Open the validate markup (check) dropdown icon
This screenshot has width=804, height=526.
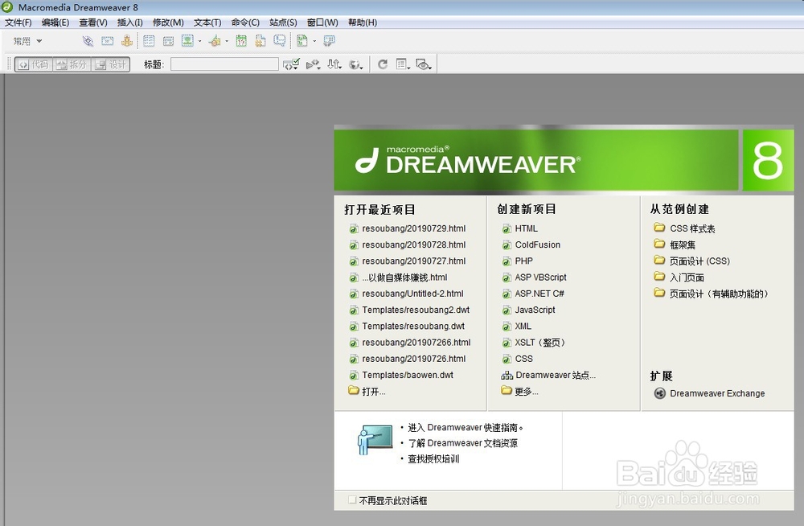pyautogui.click(x=291, y=64)
